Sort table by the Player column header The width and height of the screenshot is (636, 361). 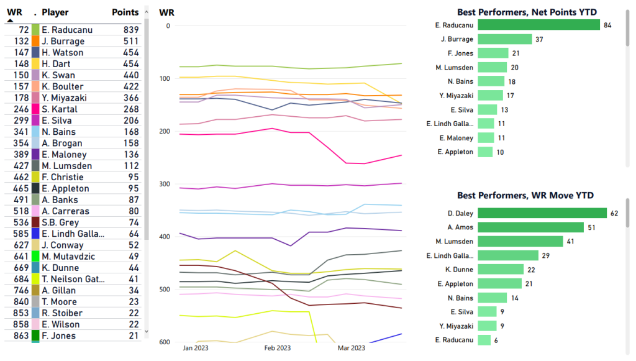point(55,12)
